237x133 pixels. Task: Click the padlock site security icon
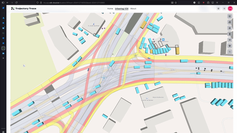41,3
